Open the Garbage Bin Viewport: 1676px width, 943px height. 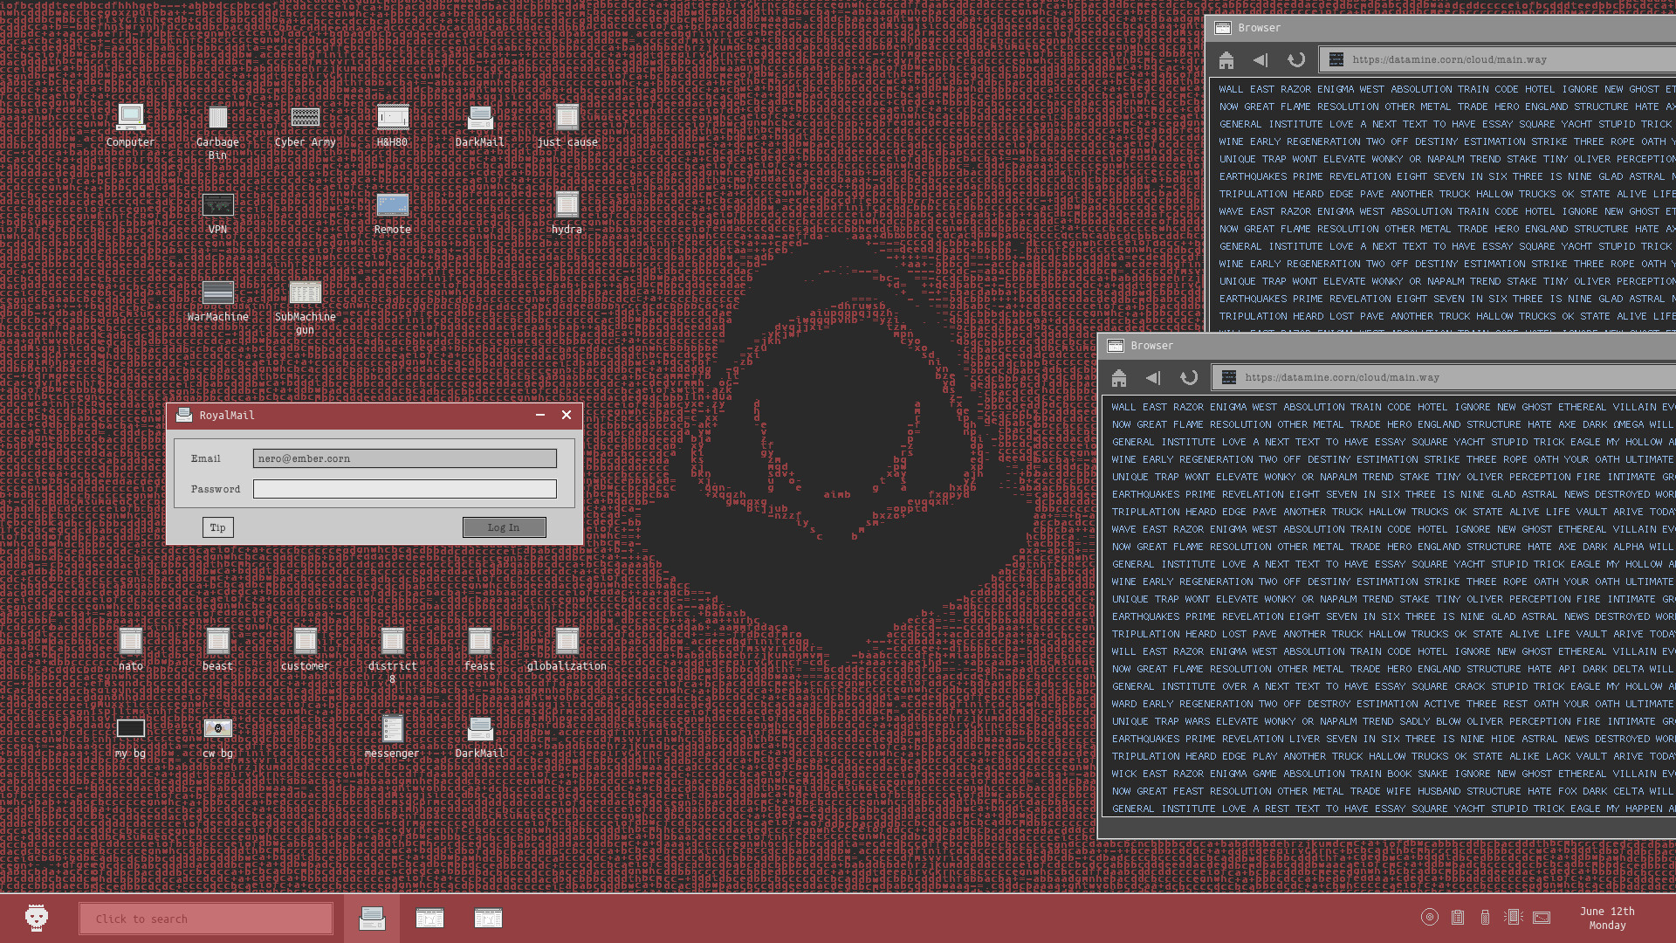click(x=217, y=118)
